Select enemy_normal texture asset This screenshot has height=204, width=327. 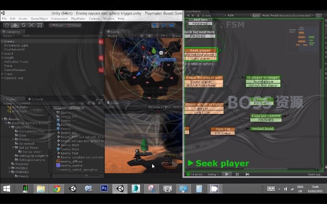pyautogui.click(x=69, y=166)
